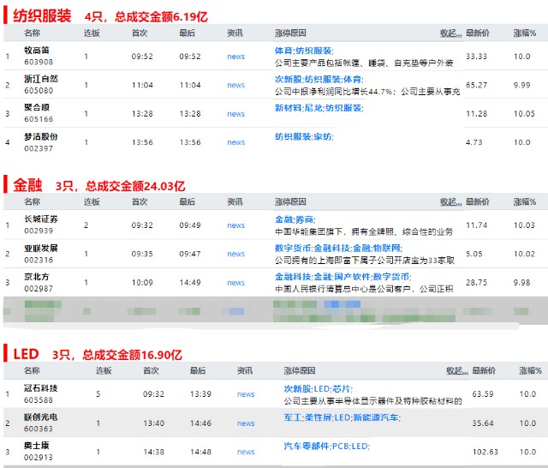Select stock name 梦洁股份
The width and height of the screenshot is (548, 468).
click(41, 137)
